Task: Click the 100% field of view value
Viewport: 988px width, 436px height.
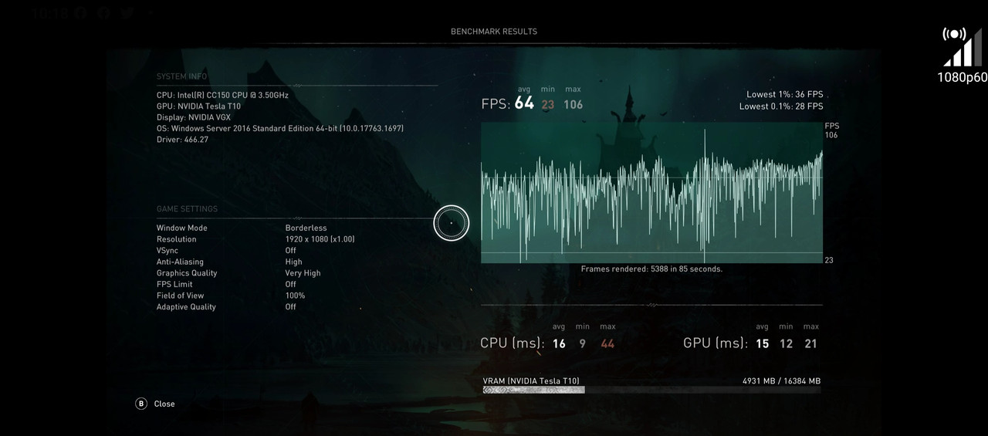Action: (296, 296)
